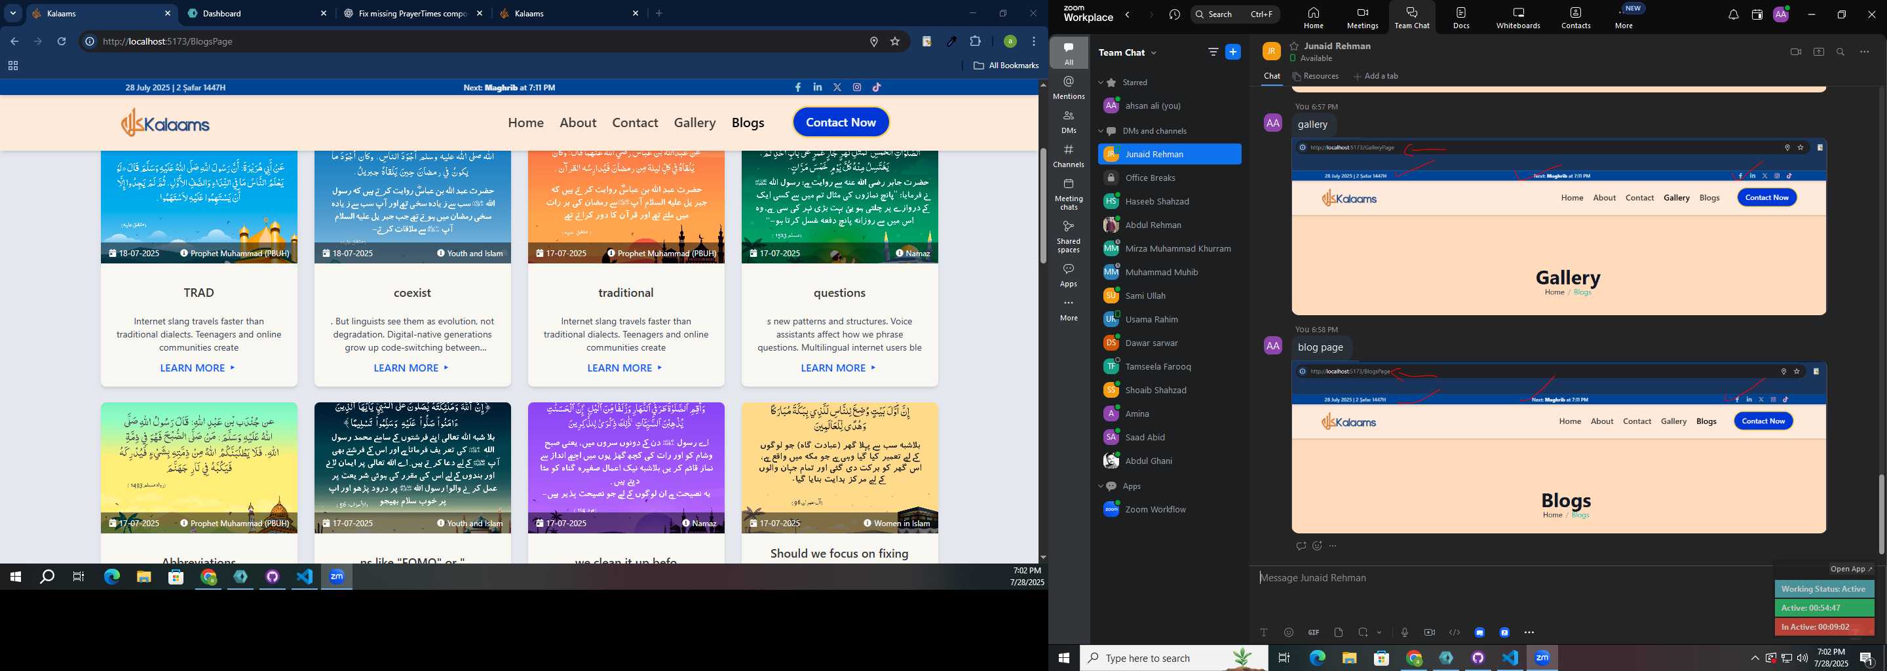The image size is (1887, 671).
Task: Click the Contact Now button on Kalaams page
Action: pos(841,123)
